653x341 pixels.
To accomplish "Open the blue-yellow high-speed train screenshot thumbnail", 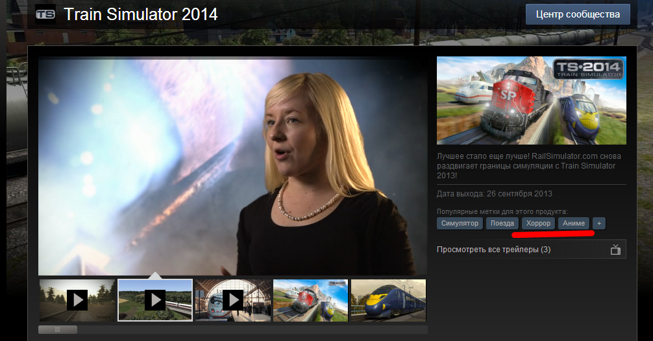I will click(389, 300).
